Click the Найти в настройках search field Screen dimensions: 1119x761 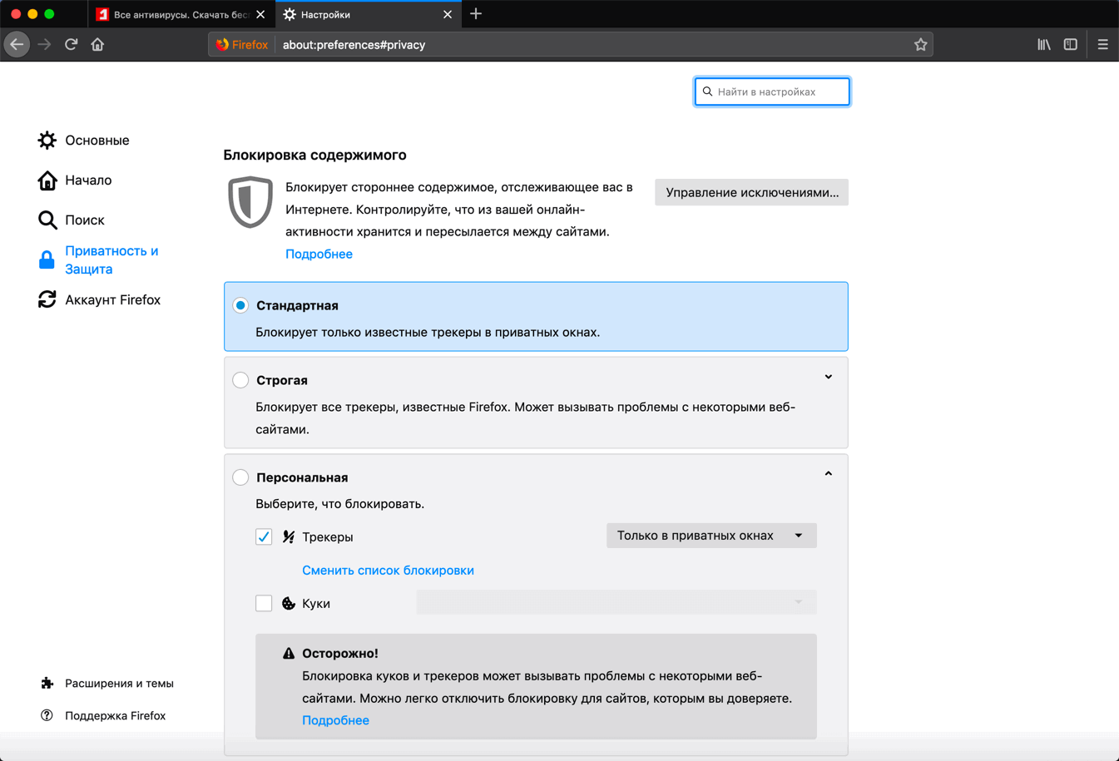coord(772,91)
